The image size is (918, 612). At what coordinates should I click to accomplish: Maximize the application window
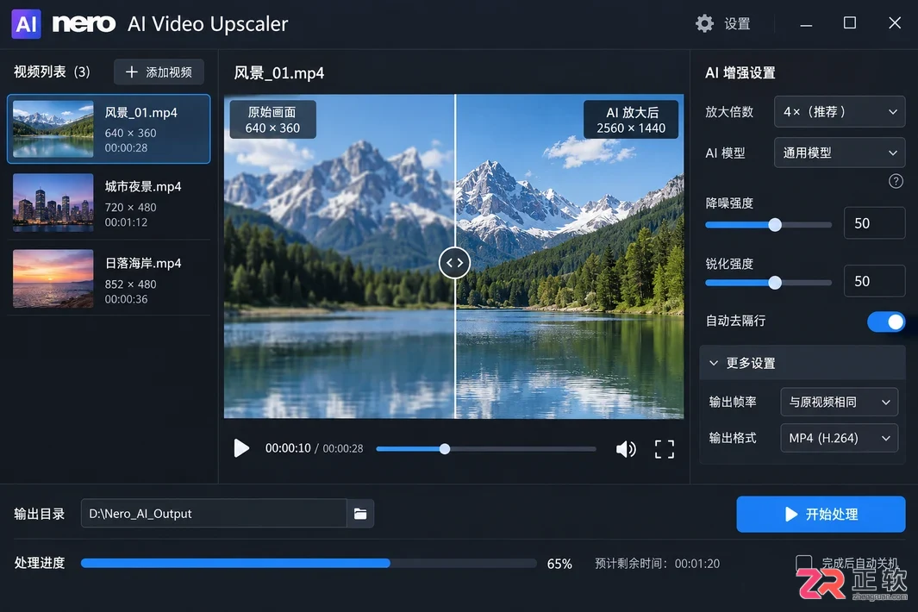point(850,22)
